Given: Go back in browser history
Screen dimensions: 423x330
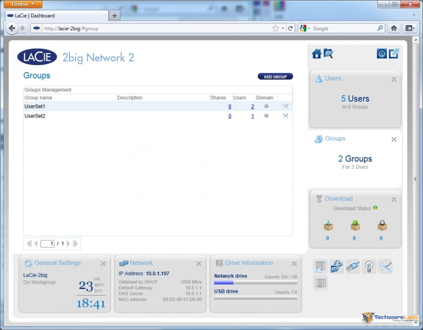Looking at the screenshot, I should click(12, 28).
